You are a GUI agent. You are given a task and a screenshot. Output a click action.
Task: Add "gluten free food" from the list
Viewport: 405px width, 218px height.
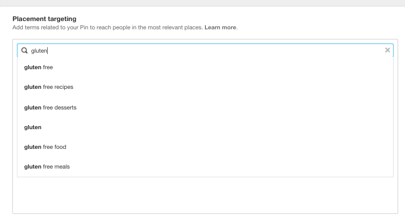pos(45,147)
